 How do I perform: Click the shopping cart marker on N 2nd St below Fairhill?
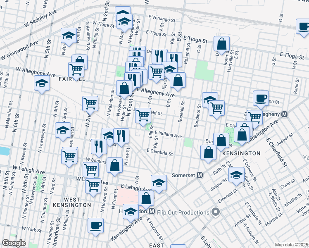90,104
